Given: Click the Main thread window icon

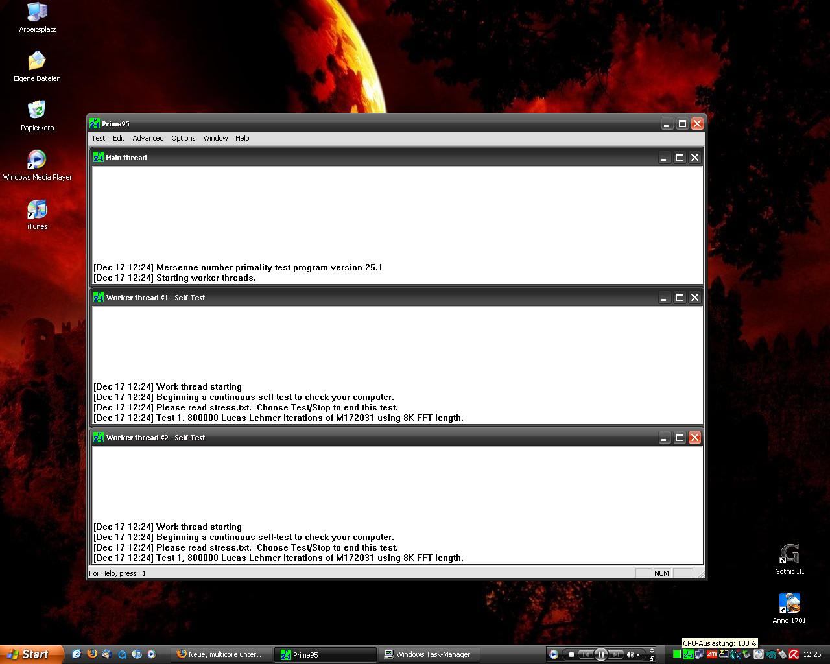Looking at the screenshot, I should pyautogui.click(x=98, y=157).
